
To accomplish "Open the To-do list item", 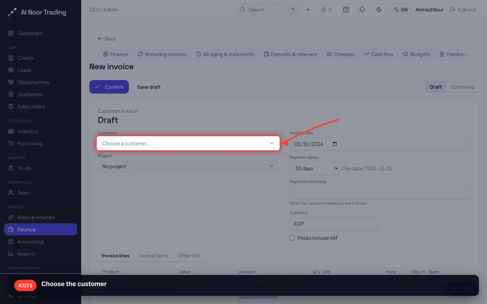I will click(x=41, y=168).
